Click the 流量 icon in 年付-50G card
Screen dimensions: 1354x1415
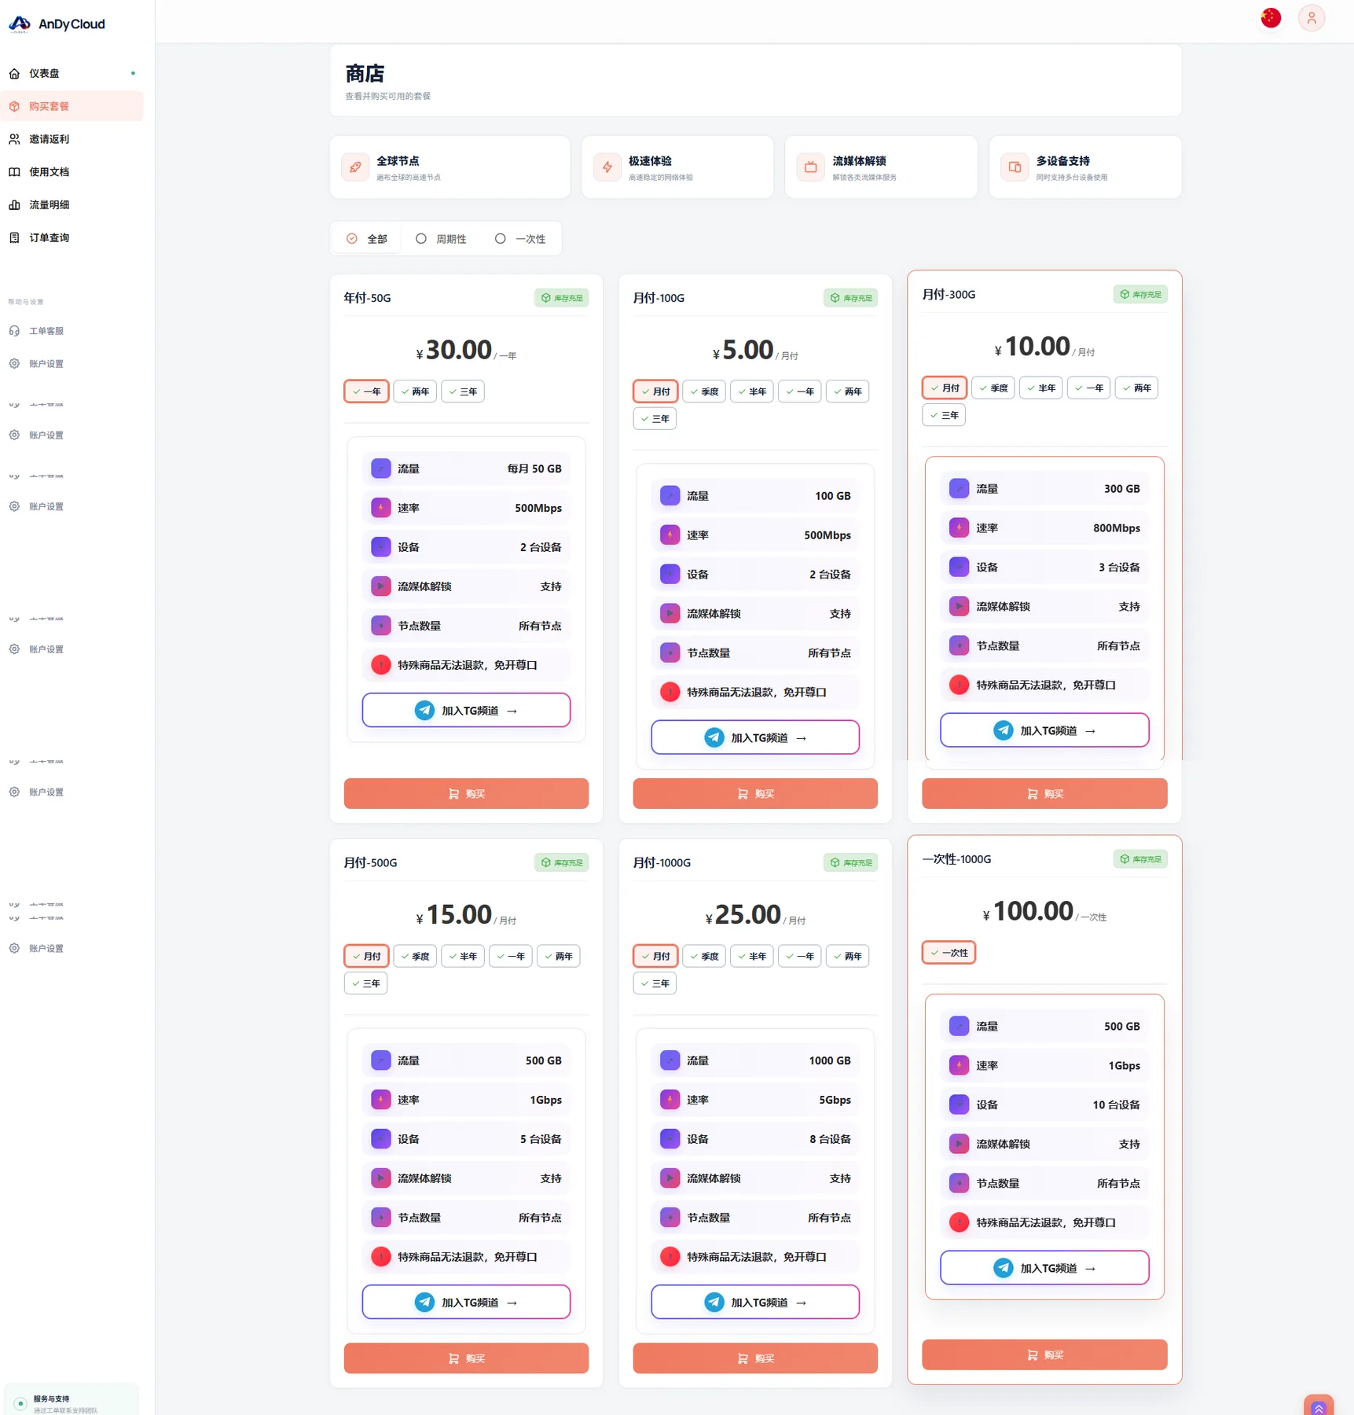(381, 469)
